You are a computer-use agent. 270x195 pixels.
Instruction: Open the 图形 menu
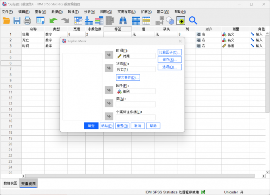coord(106,12)
